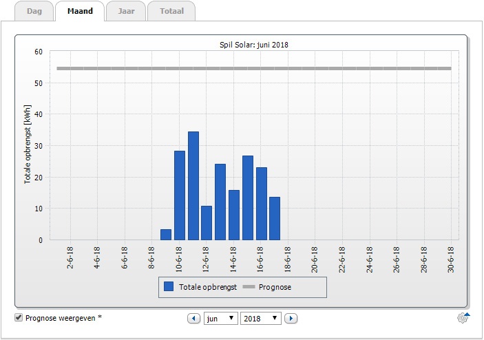Go to next month arrow
The image size is (484, 340).
pos(291,318)
